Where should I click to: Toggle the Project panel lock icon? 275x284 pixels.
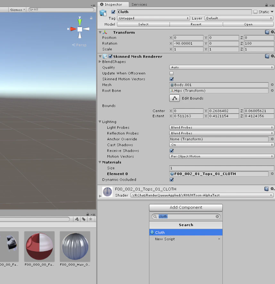pyautogui.click(x=88, y=214)
